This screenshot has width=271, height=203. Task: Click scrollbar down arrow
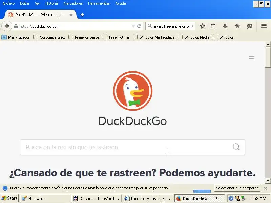(268, 181)
